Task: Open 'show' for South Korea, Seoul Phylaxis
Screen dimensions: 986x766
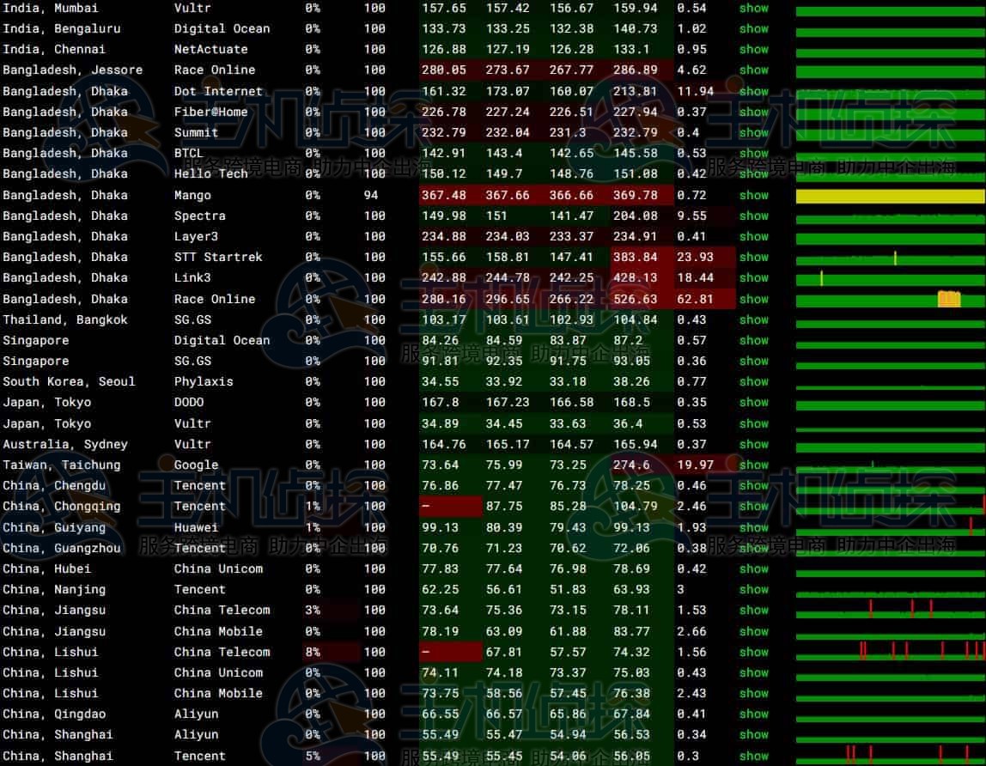Action: tap(753, 382)
